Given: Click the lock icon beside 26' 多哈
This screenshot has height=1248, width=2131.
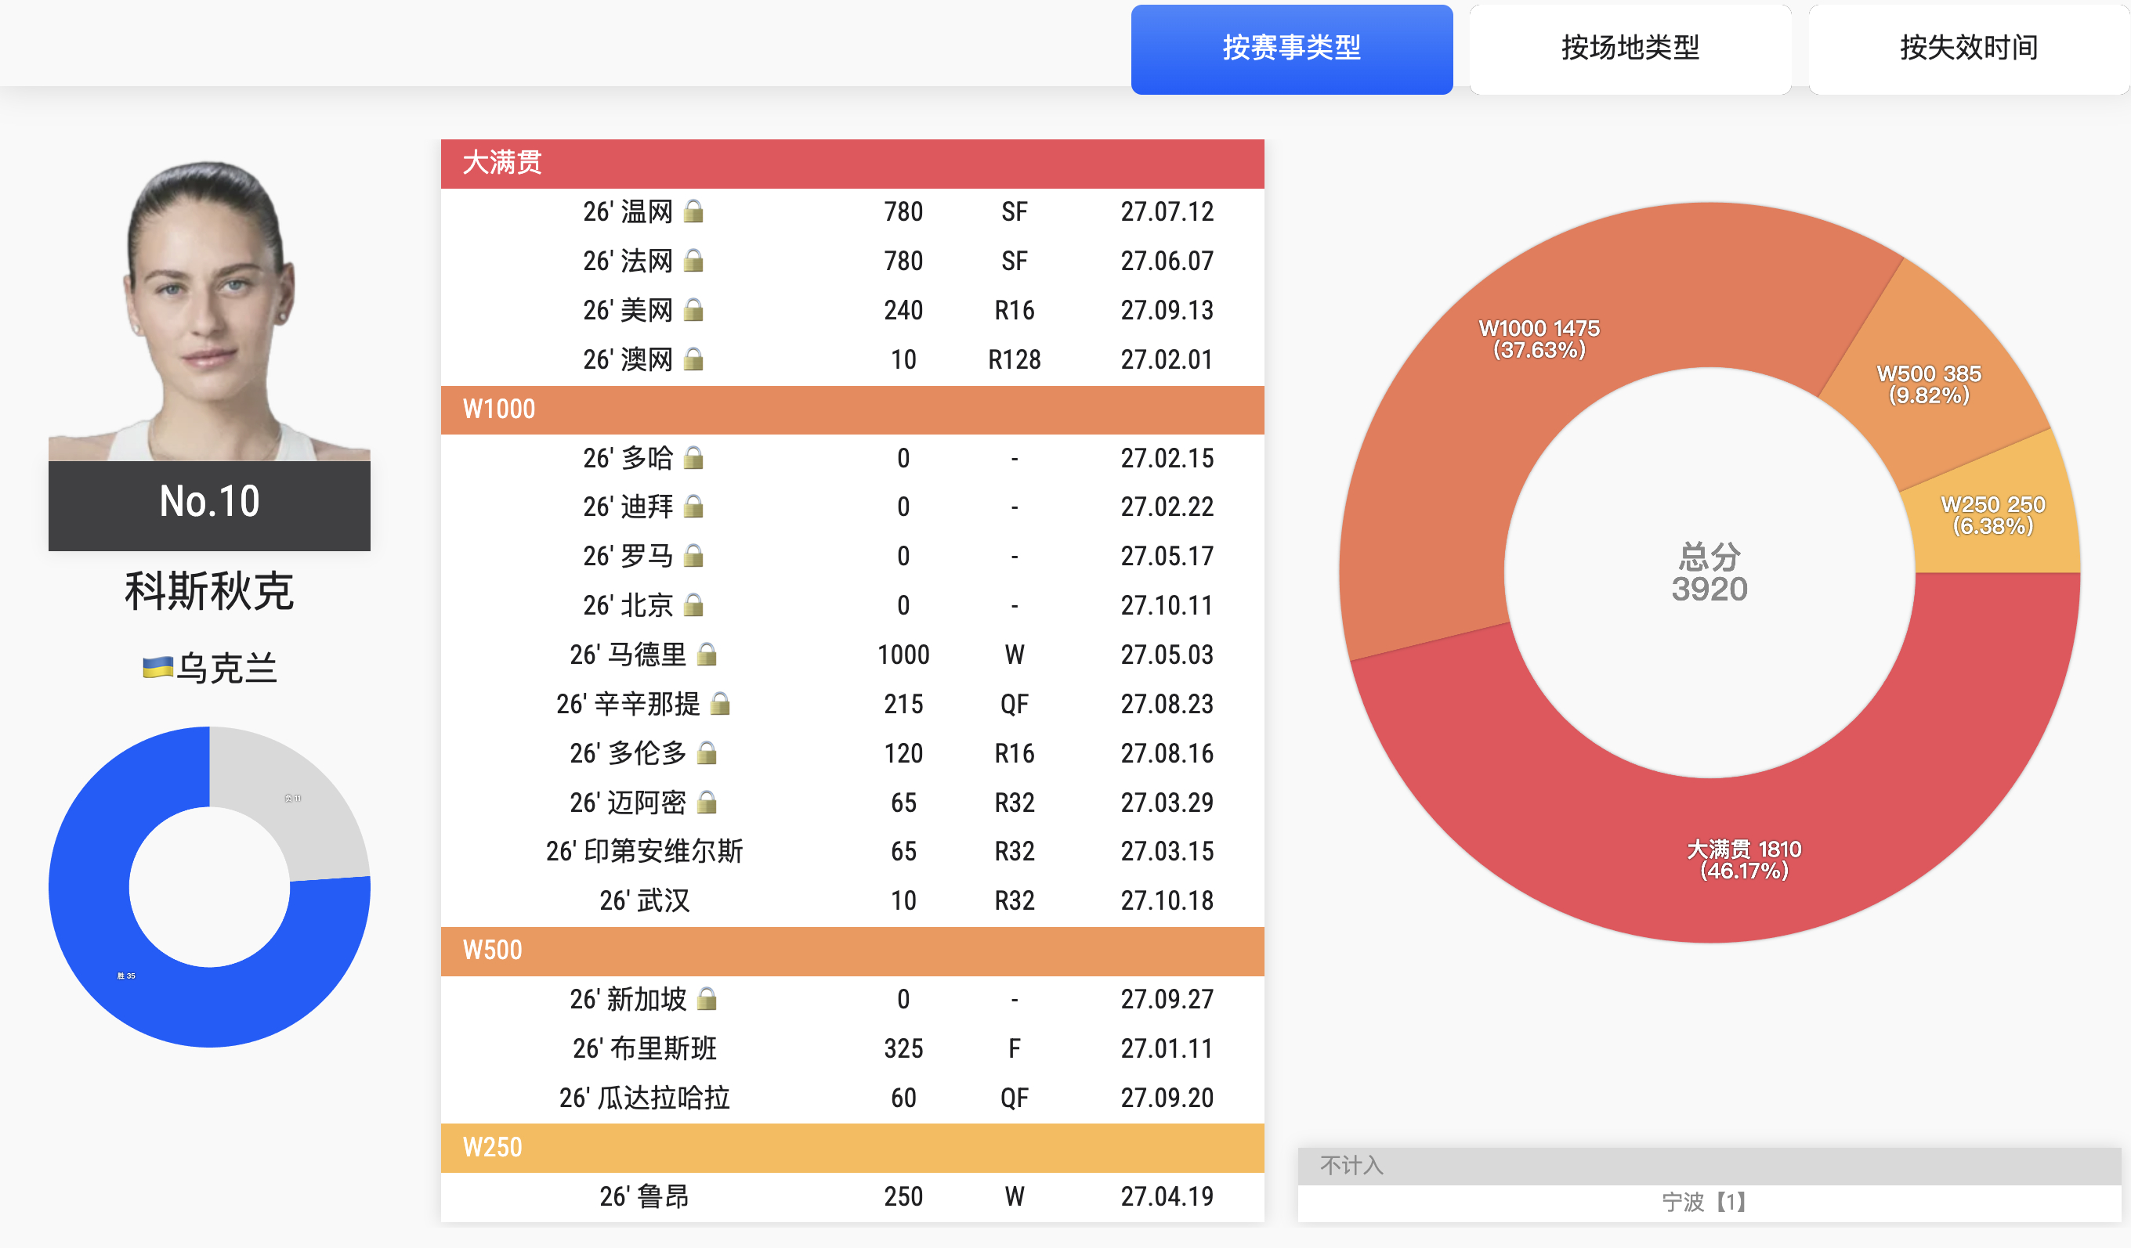Looking at the screenshot, I should (x=693, y=457).
